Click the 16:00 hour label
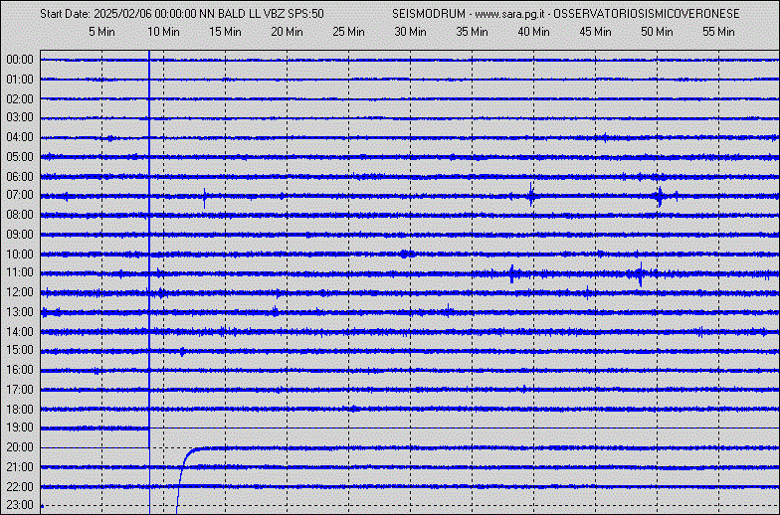The width and height of the screenshot is (780, 515). tap(20, 370)
